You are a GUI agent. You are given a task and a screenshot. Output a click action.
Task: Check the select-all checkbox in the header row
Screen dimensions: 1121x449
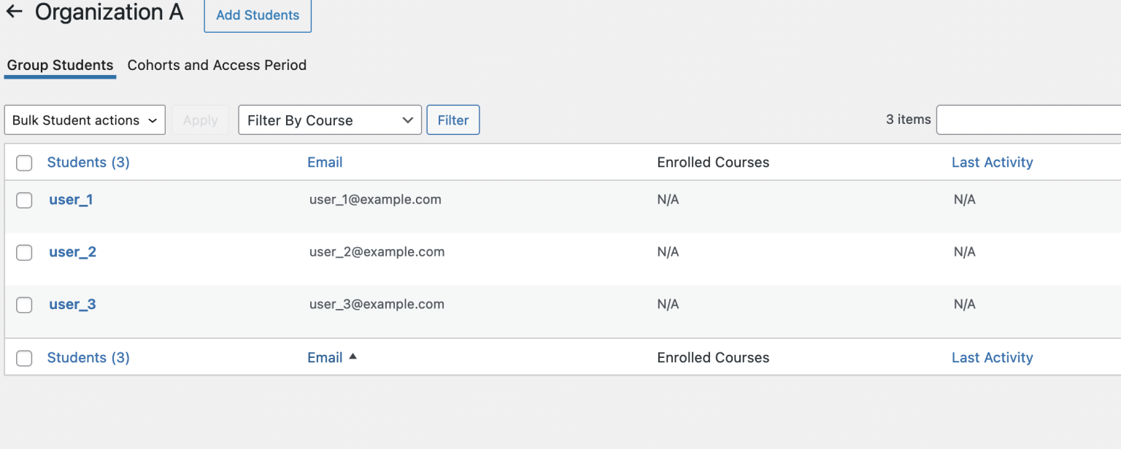pyautogui.click(x=24, y=163)
